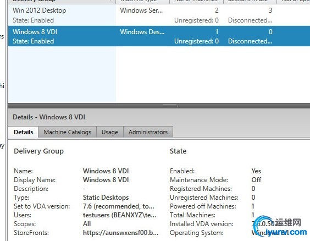Image resolution: width=310 pixels, height=241 pixels.
Task: Select the Windows 8 VDI delivery group
Action: coord(159,36)
